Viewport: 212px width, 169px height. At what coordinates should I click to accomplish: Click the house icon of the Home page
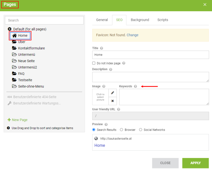[14, 36]
